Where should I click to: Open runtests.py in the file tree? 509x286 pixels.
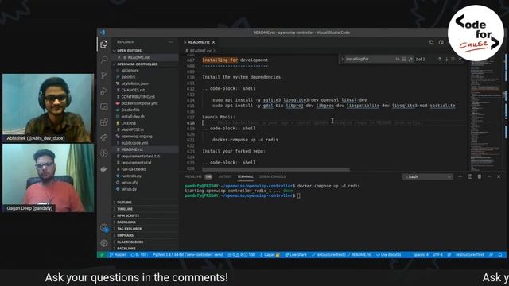[131, 176]
